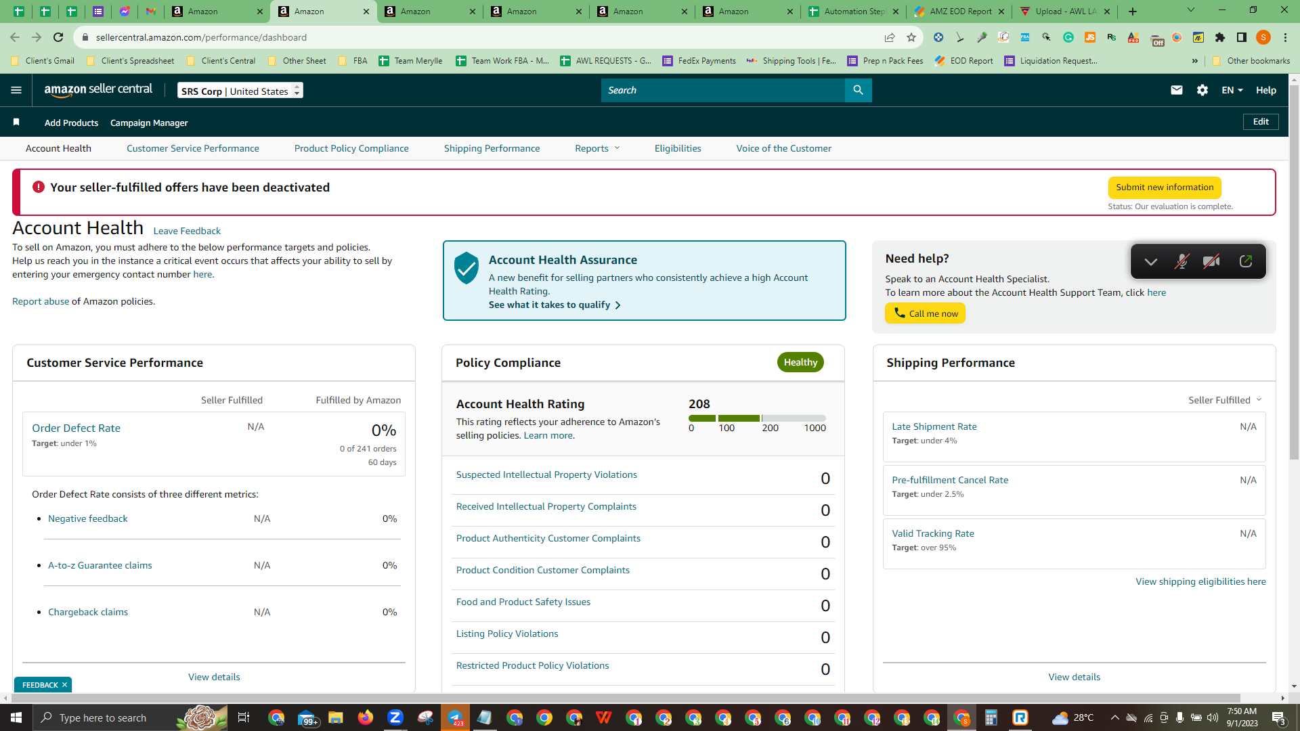
Task: Switch to the AMZ EOD Report tab
Action: tap(959, 12)
